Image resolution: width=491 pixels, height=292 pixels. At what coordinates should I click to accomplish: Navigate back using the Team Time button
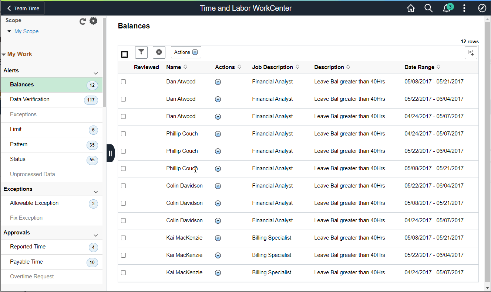[x=23, y=8]
